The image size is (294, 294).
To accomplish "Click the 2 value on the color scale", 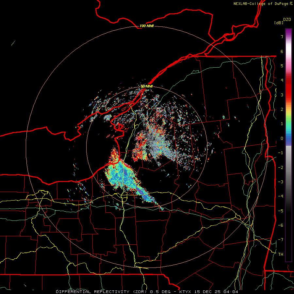I will tap(282, 109).
